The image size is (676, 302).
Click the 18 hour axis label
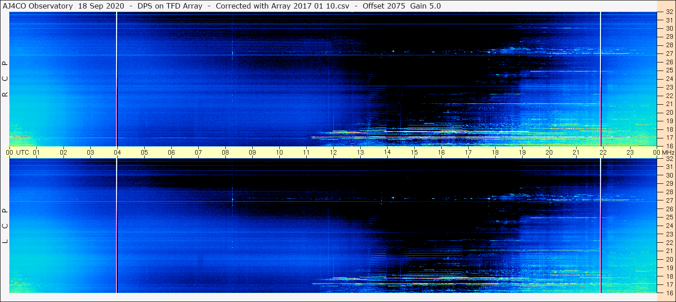point(495,152)
